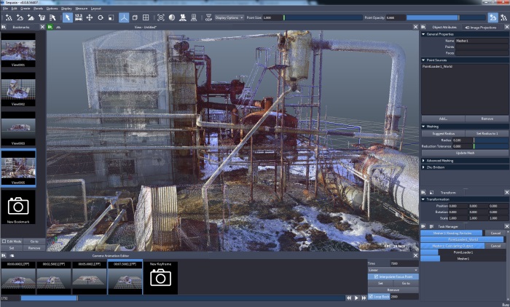
Task: Click the points visibility icon at toolbar end
Action: pyautogui.click(x=504, y=17)
